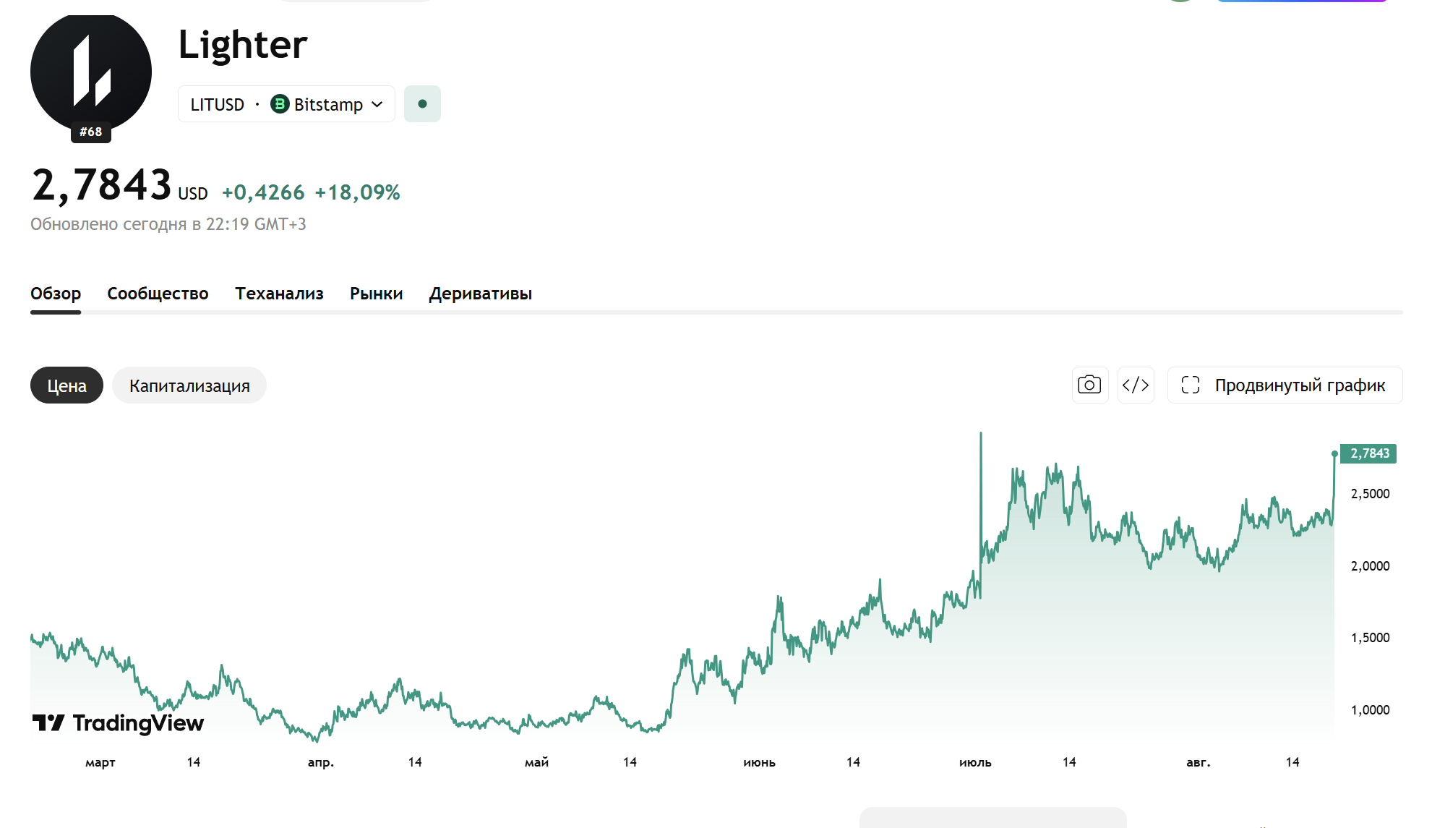Click the green market status dot
The width and height of the screenshot is (1432, 828).
pyautogui.click(x=422, y=104)
